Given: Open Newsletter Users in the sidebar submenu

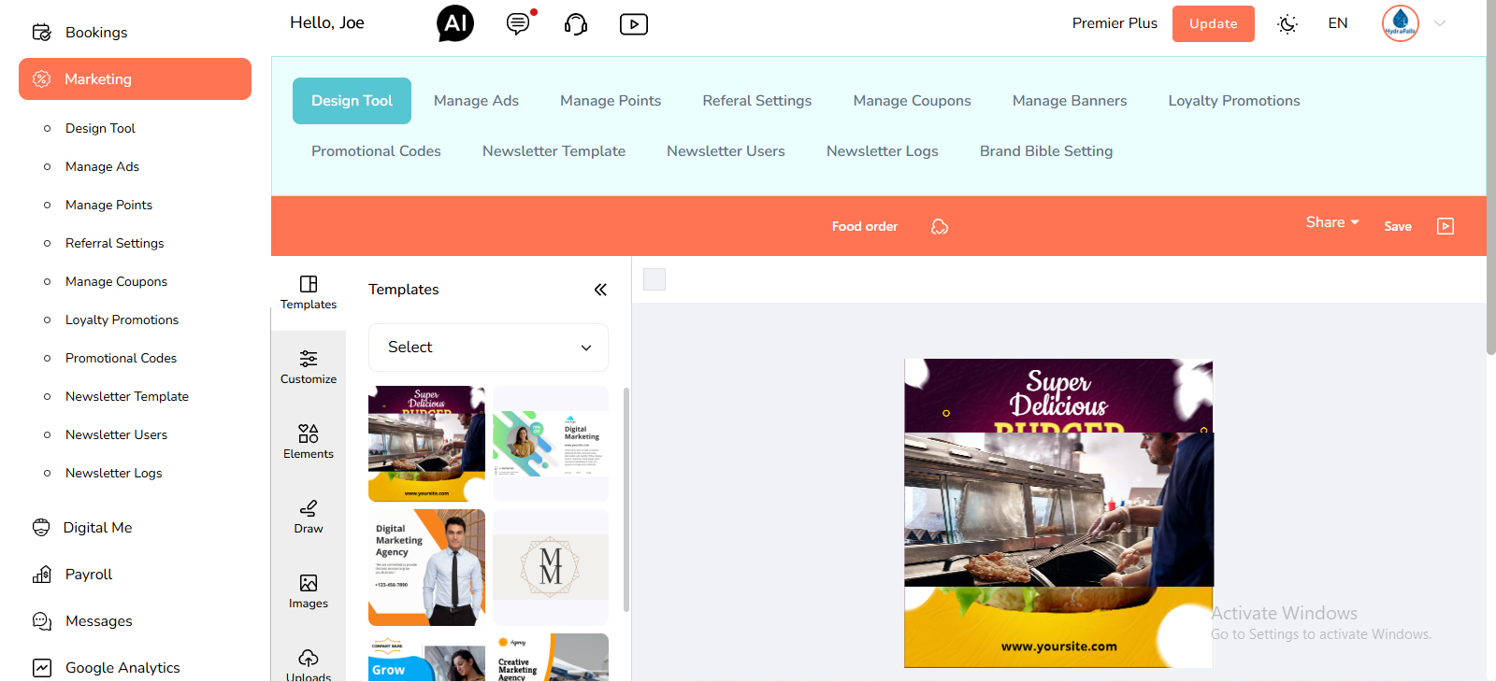Looking at the screenshot, I should pyautogui.click(x=116, y=434).
